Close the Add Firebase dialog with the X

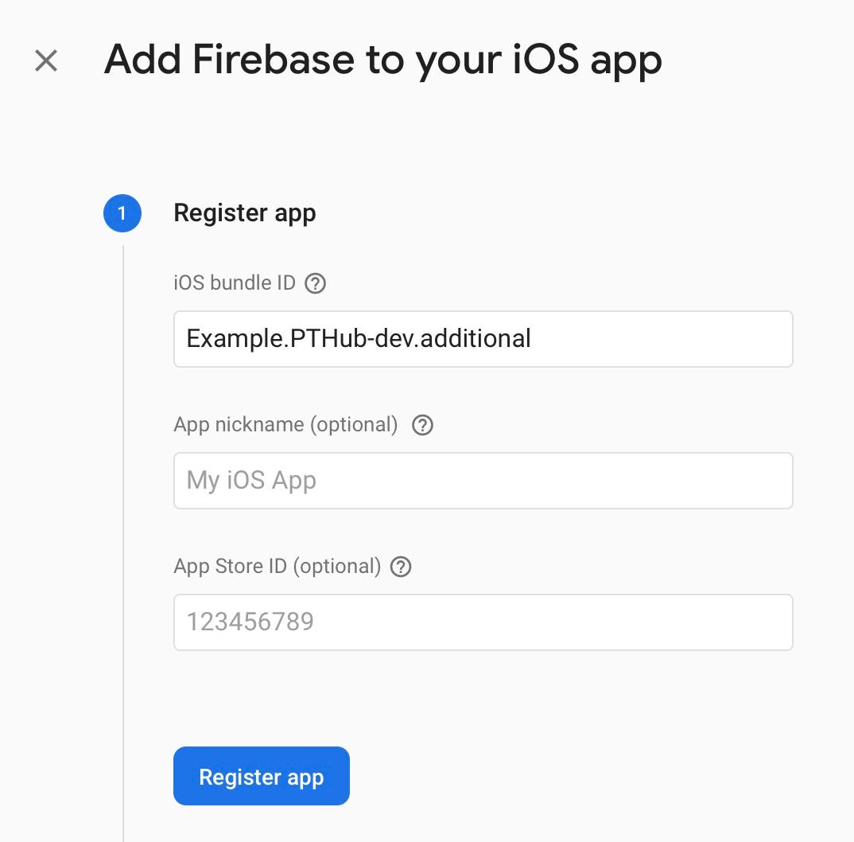pyautogui.click(x=45, y=60)
